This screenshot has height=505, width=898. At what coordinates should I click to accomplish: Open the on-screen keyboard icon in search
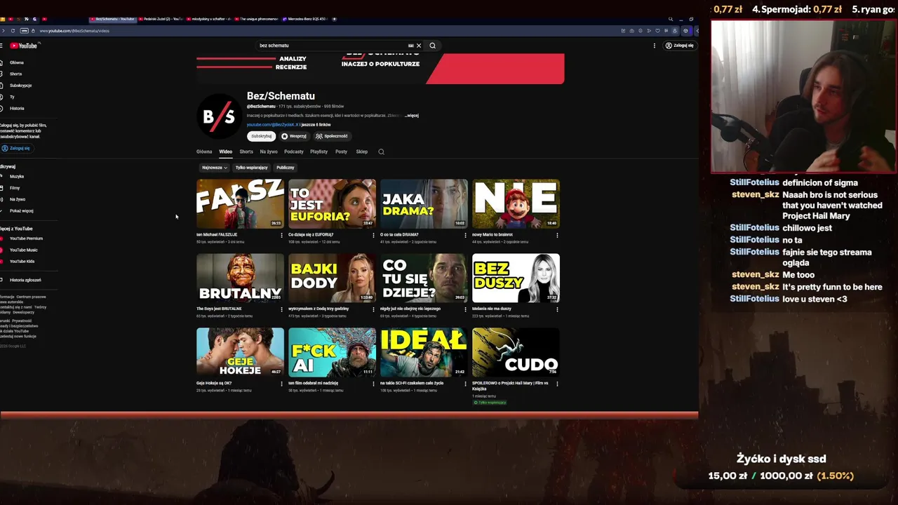[411, 46]
